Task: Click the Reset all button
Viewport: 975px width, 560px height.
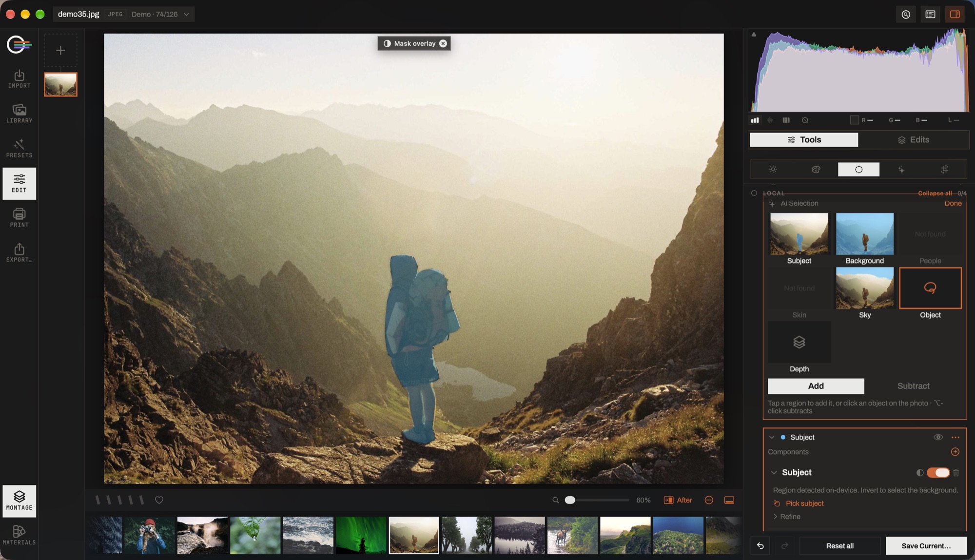Action: point(839,546)
